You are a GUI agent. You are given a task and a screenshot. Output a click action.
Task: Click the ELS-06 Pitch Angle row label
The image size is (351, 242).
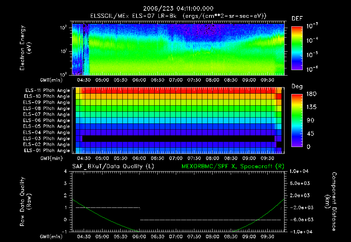coord(46,120)
